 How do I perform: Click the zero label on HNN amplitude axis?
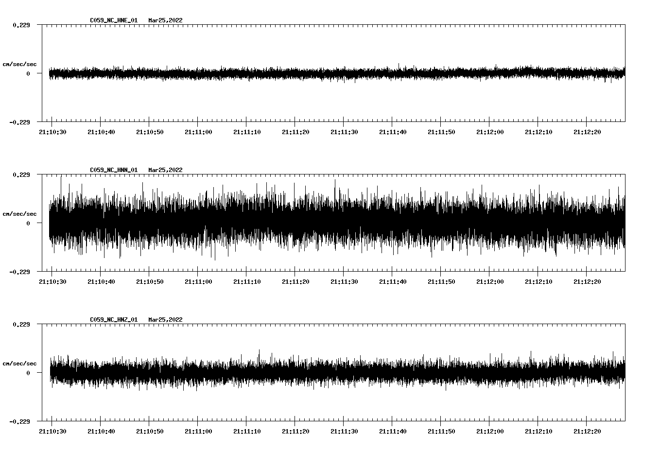coord(28,223)
